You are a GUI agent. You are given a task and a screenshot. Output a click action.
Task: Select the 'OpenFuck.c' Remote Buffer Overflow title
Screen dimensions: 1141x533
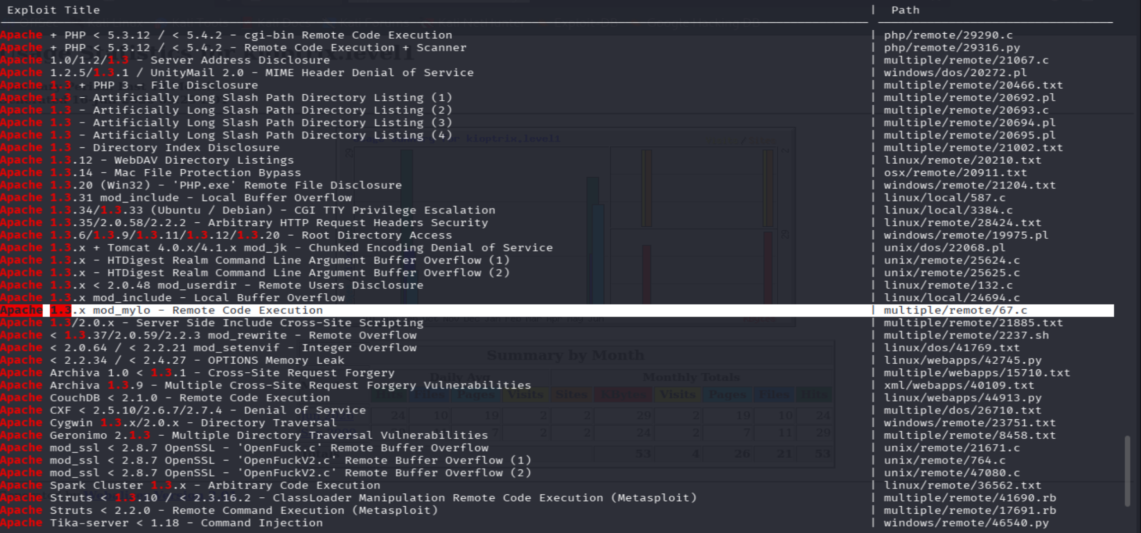tap(244, 448)
